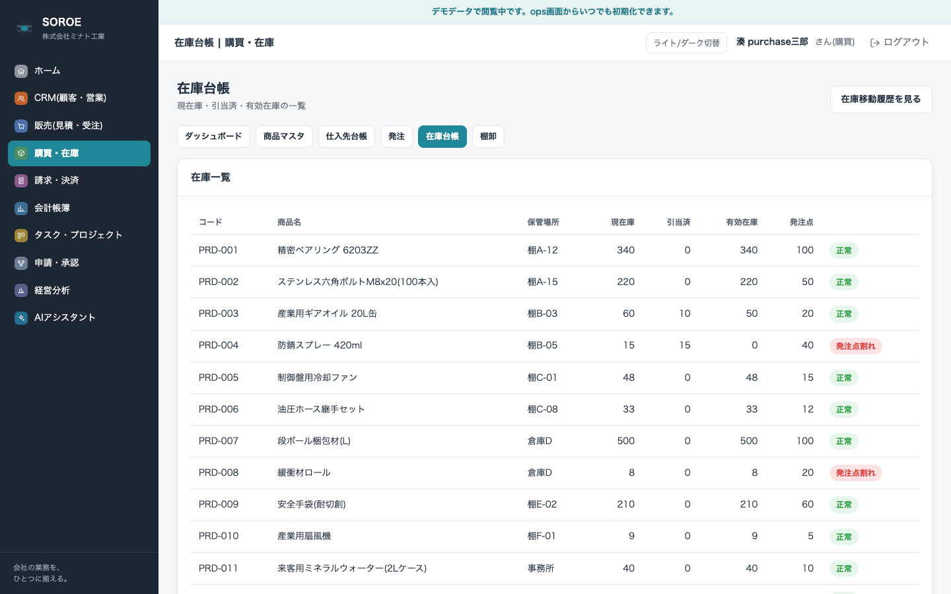Click storage location 事務所
This screenshot has width=951, height=594.
pyautogui.click(x=541, y=568)
